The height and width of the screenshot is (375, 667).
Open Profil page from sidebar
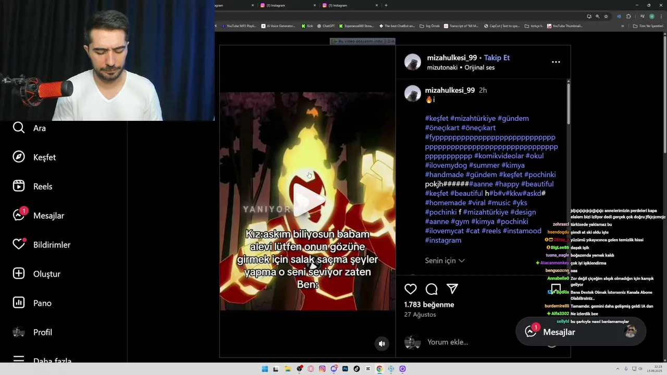[x=32, y=332]
